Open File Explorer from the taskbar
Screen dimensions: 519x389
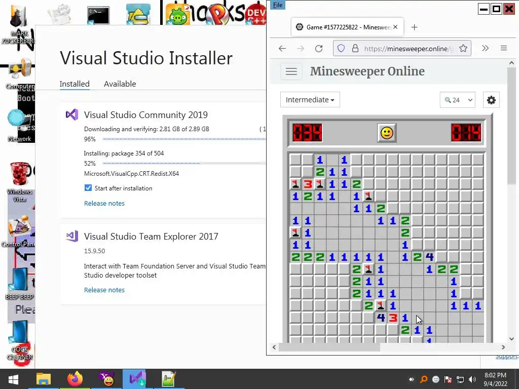click(44, 379)
